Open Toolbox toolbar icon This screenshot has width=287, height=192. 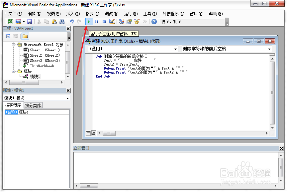click(x=144, y=22)
